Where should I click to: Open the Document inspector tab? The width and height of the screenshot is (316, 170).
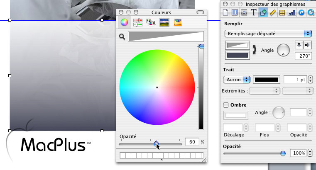pyautogui.click(x=225, y=13)
